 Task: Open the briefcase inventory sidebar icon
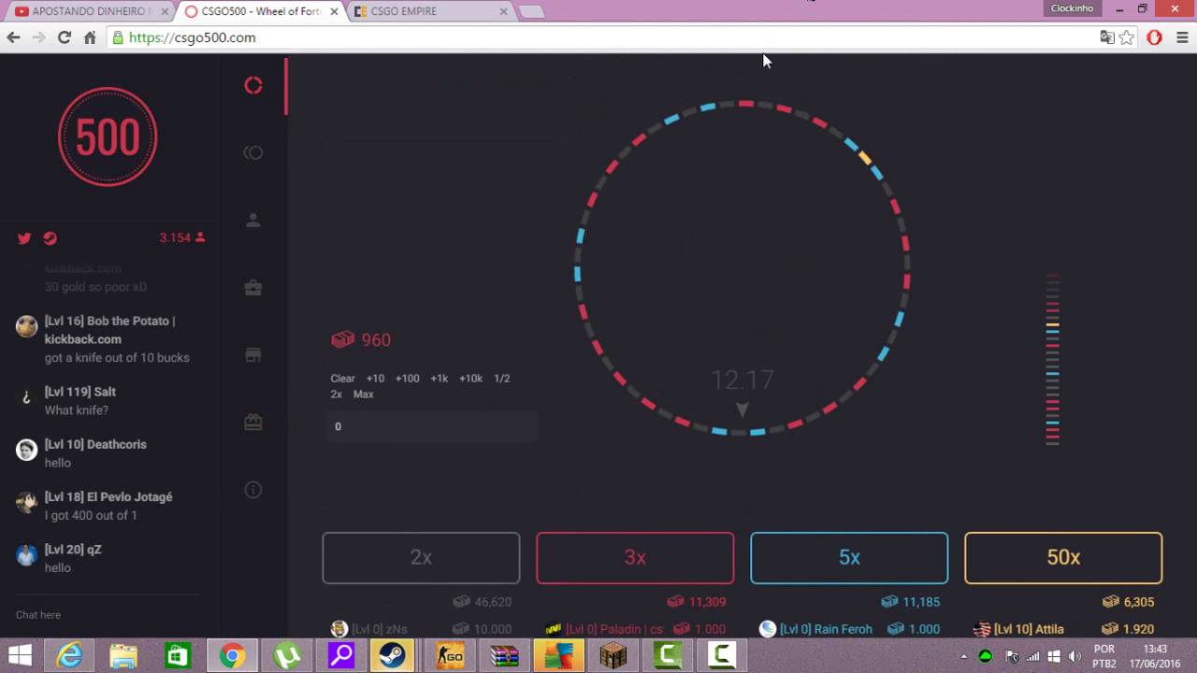(x=253, y=288)
